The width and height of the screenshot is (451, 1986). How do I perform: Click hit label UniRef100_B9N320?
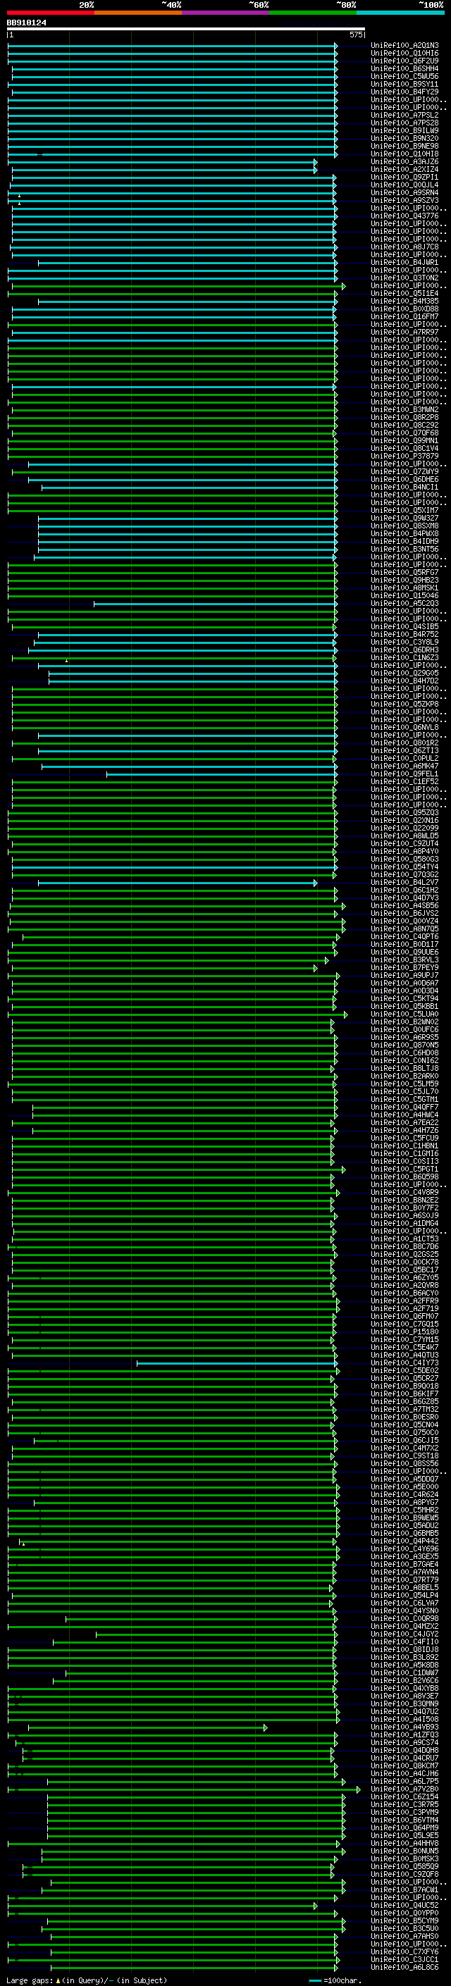pyautogui.click(x=404, y=139)
